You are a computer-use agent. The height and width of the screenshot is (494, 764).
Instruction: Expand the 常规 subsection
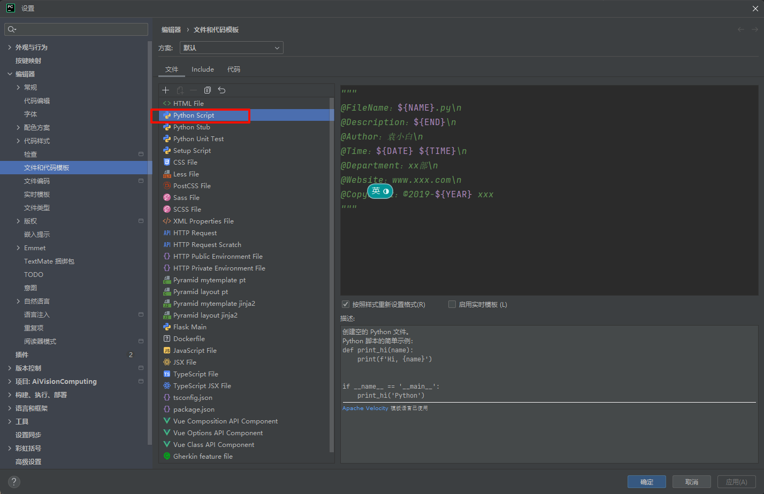18,88
